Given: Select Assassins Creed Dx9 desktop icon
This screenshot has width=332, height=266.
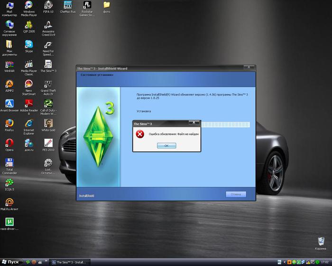Looking at the screenshot, I should tap(48, 28).
